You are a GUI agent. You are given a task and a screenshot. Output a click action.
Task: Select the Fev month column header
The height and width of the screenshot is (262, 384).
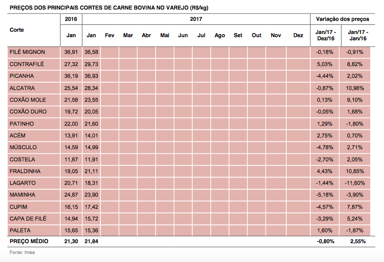109,35
